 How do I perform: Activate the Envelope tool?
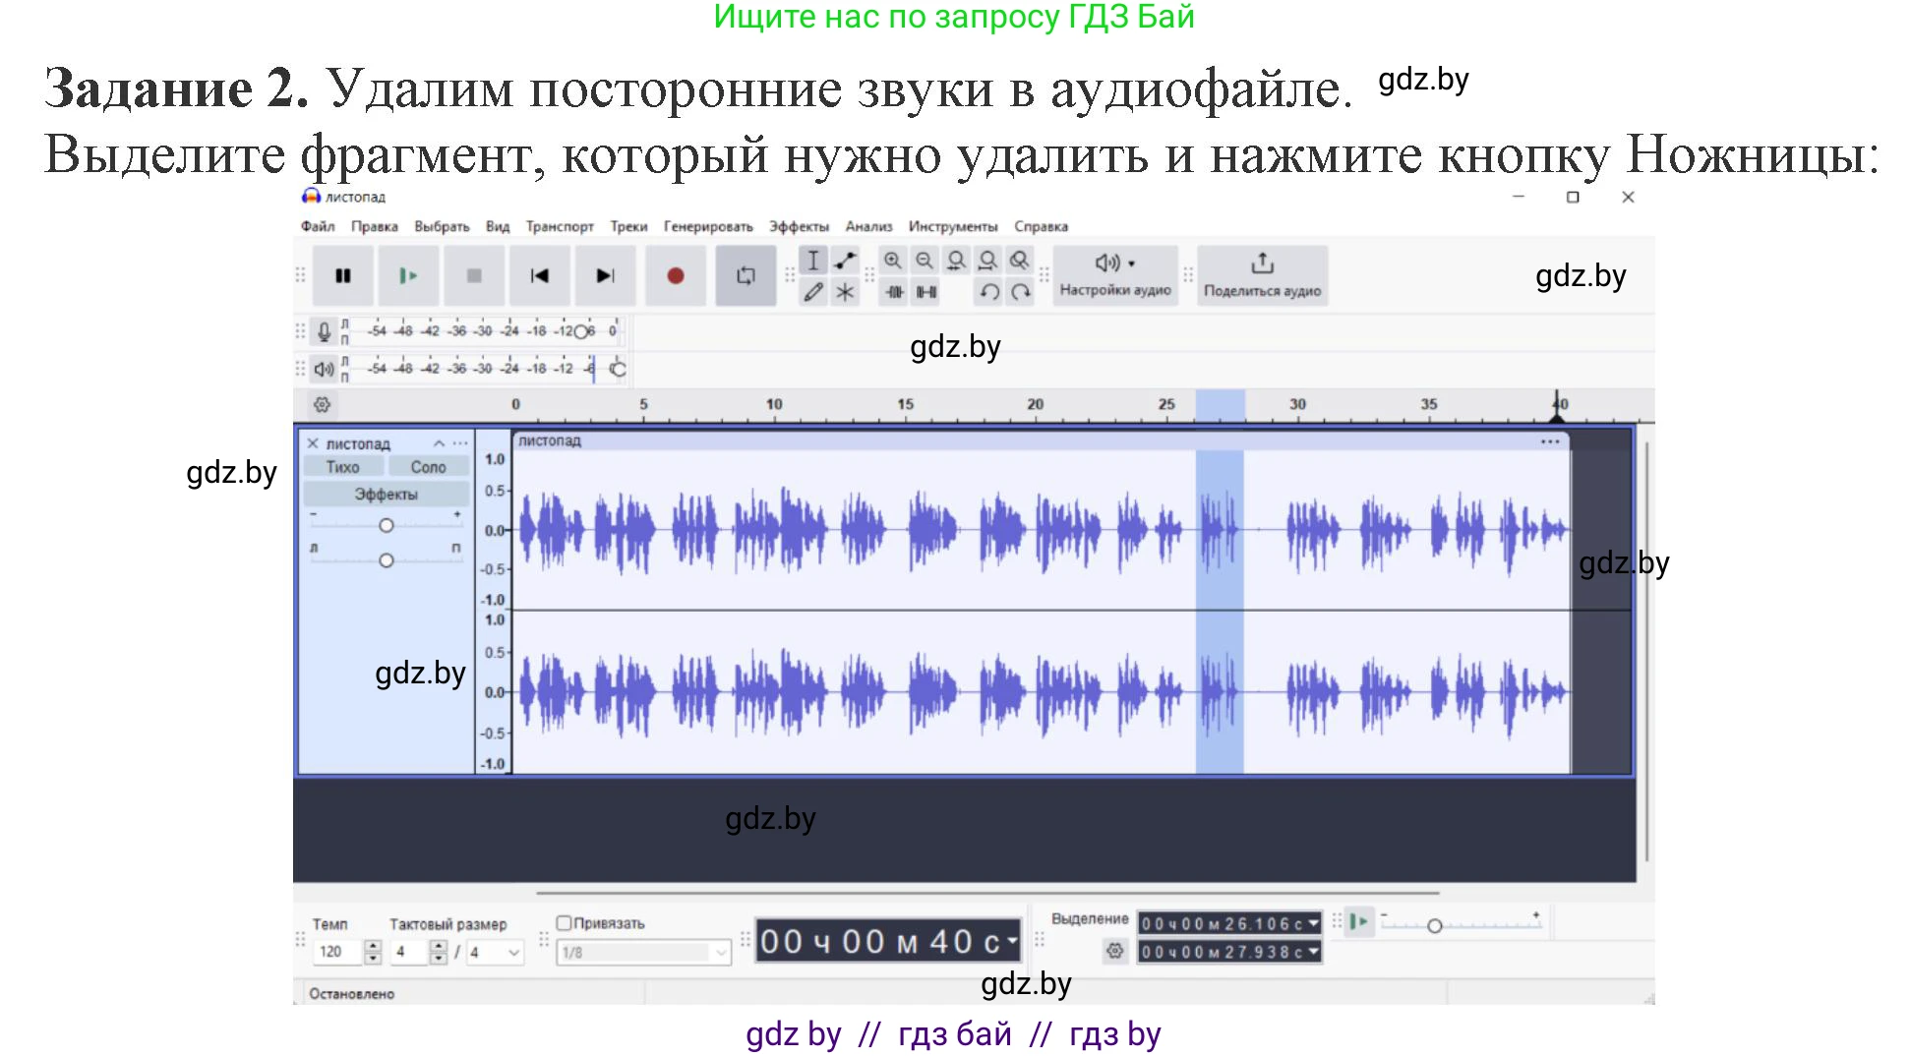pos(844,261)
